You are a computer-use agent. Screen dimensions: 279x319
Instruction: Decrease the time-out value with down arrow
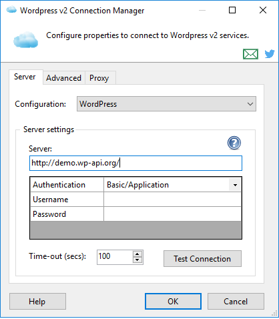(x=137, y=260)
